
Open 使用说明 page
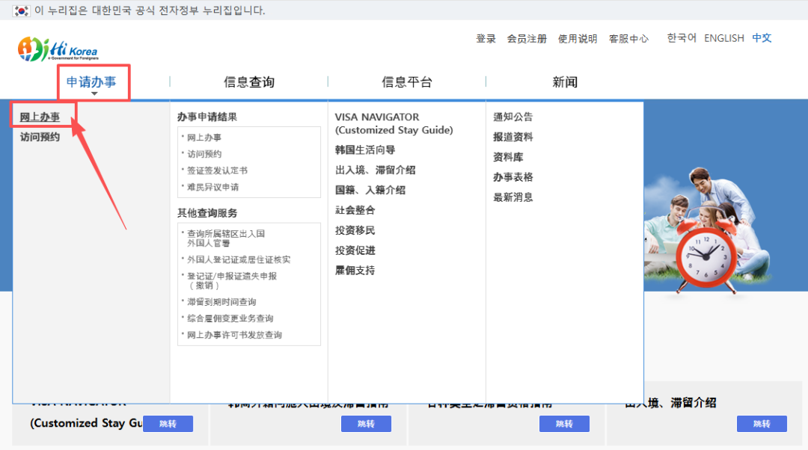click(577, 39)
